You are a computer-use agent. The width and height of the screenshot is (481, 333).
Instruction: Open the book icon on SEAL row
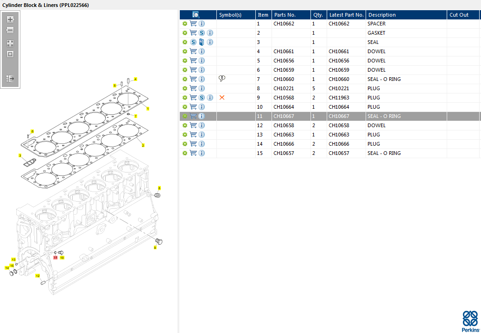tap(202, 42)
